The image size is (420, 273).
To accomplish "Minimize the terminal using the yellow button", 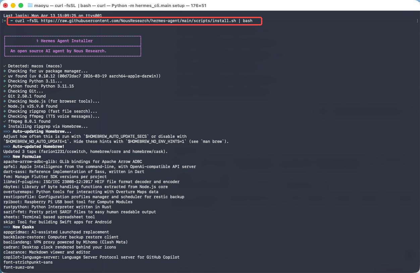I will [x=13, y=5].
